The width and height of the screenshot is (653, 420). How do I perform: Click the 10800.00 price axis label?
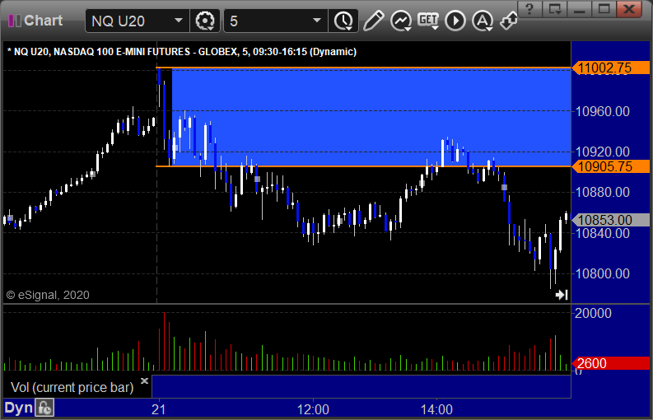tap(603, 273)
